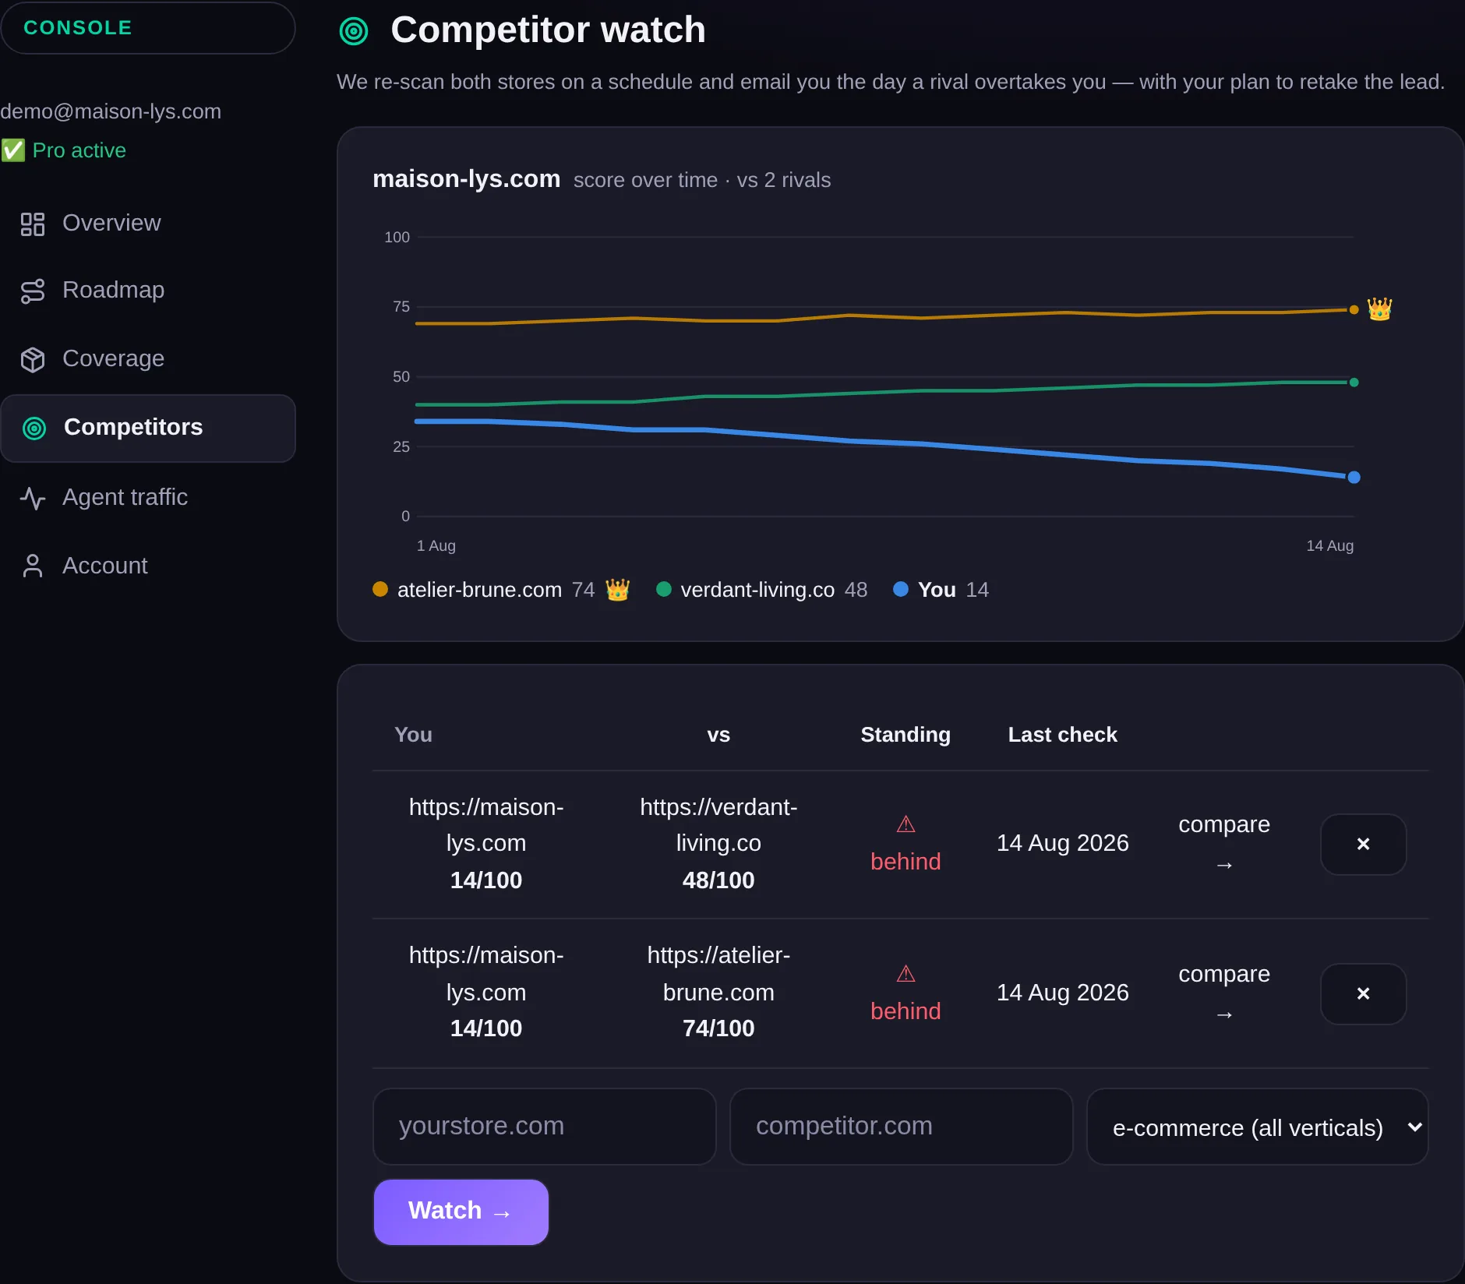Click the Competitors target icon in sidebar
The width and height of the screenshot is (1465, 1284).
(34, 428)
